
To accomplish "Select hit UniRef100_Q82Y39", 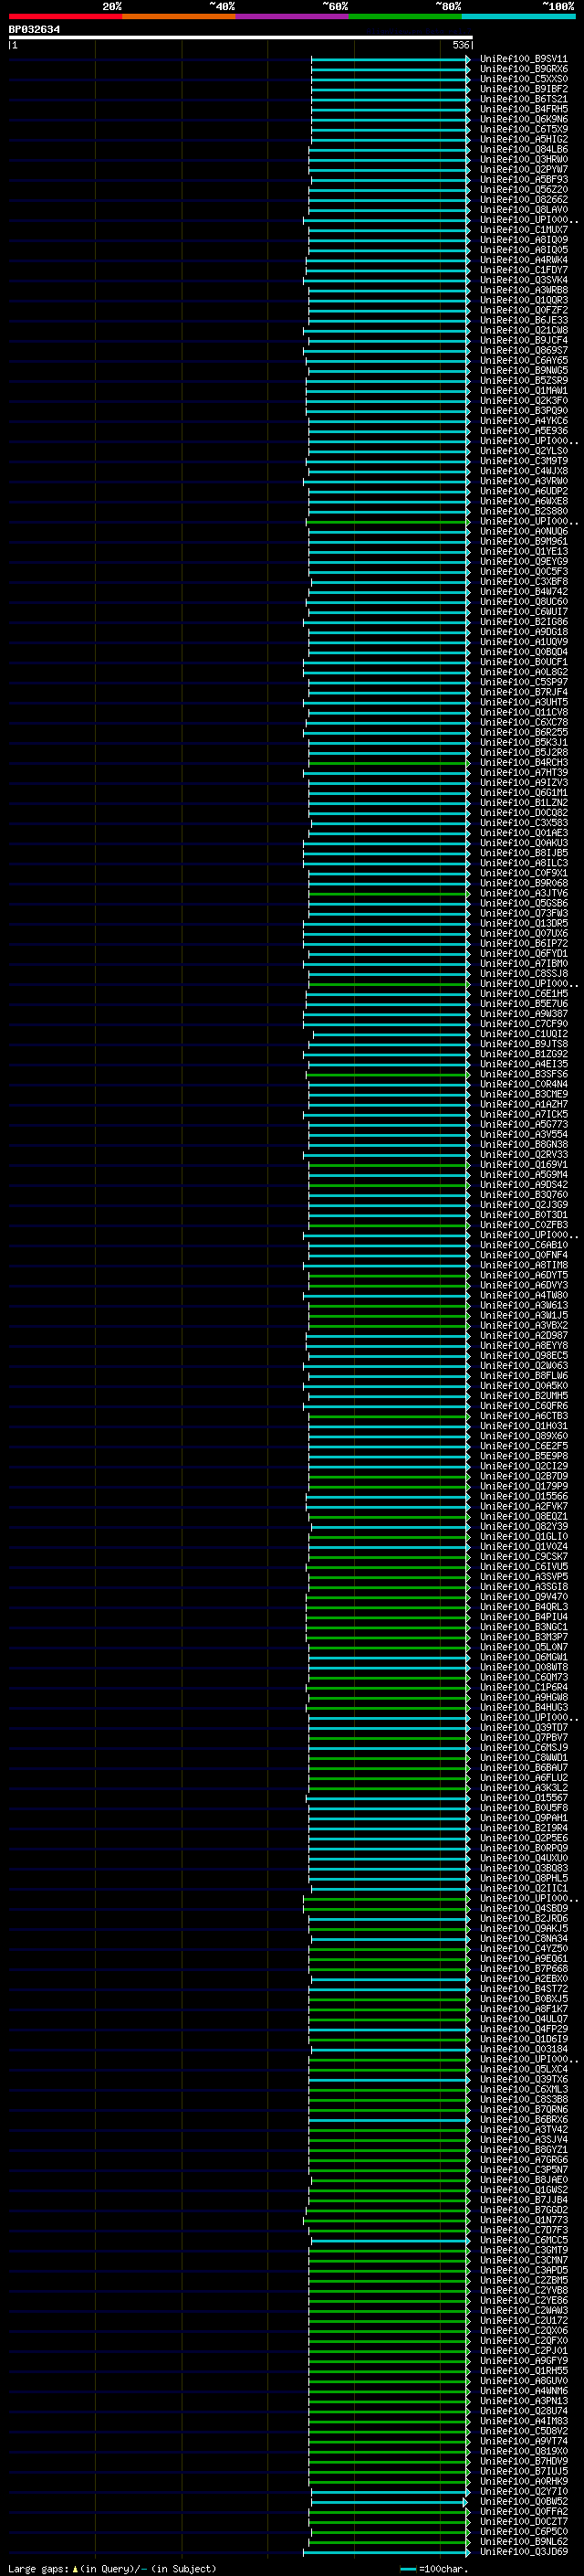I will [x=523, y=1526].
